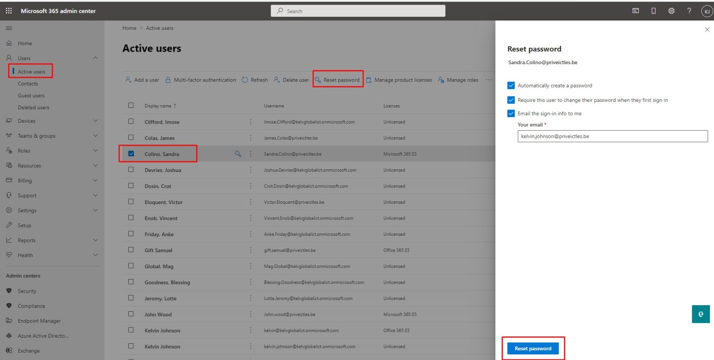Open the help question mark icon
Viewport: 714px width, 360px height.
coord(689,11)
